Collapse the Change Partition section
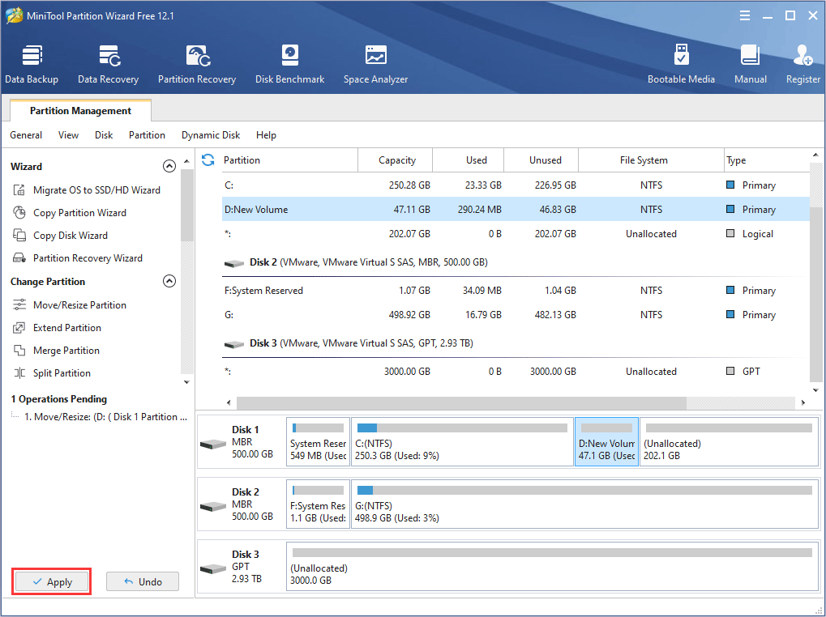This screenshot has height=617, width=826. pos(169,282)
